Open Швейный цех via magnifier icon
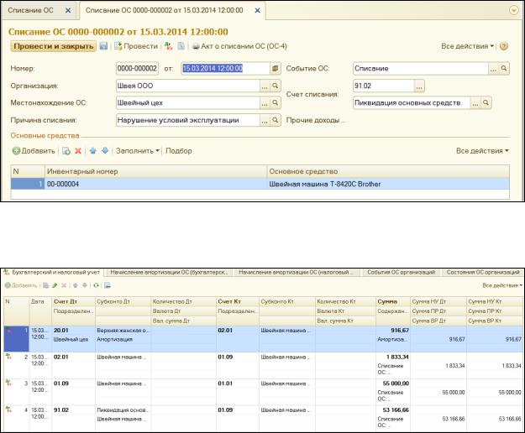Image resolution: width=525 pixels, height=433 pixels. pyautogui.click(x=275, y=103)
